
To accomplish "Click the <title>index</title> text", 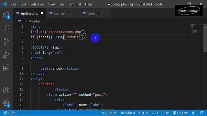I will (59, 68).
